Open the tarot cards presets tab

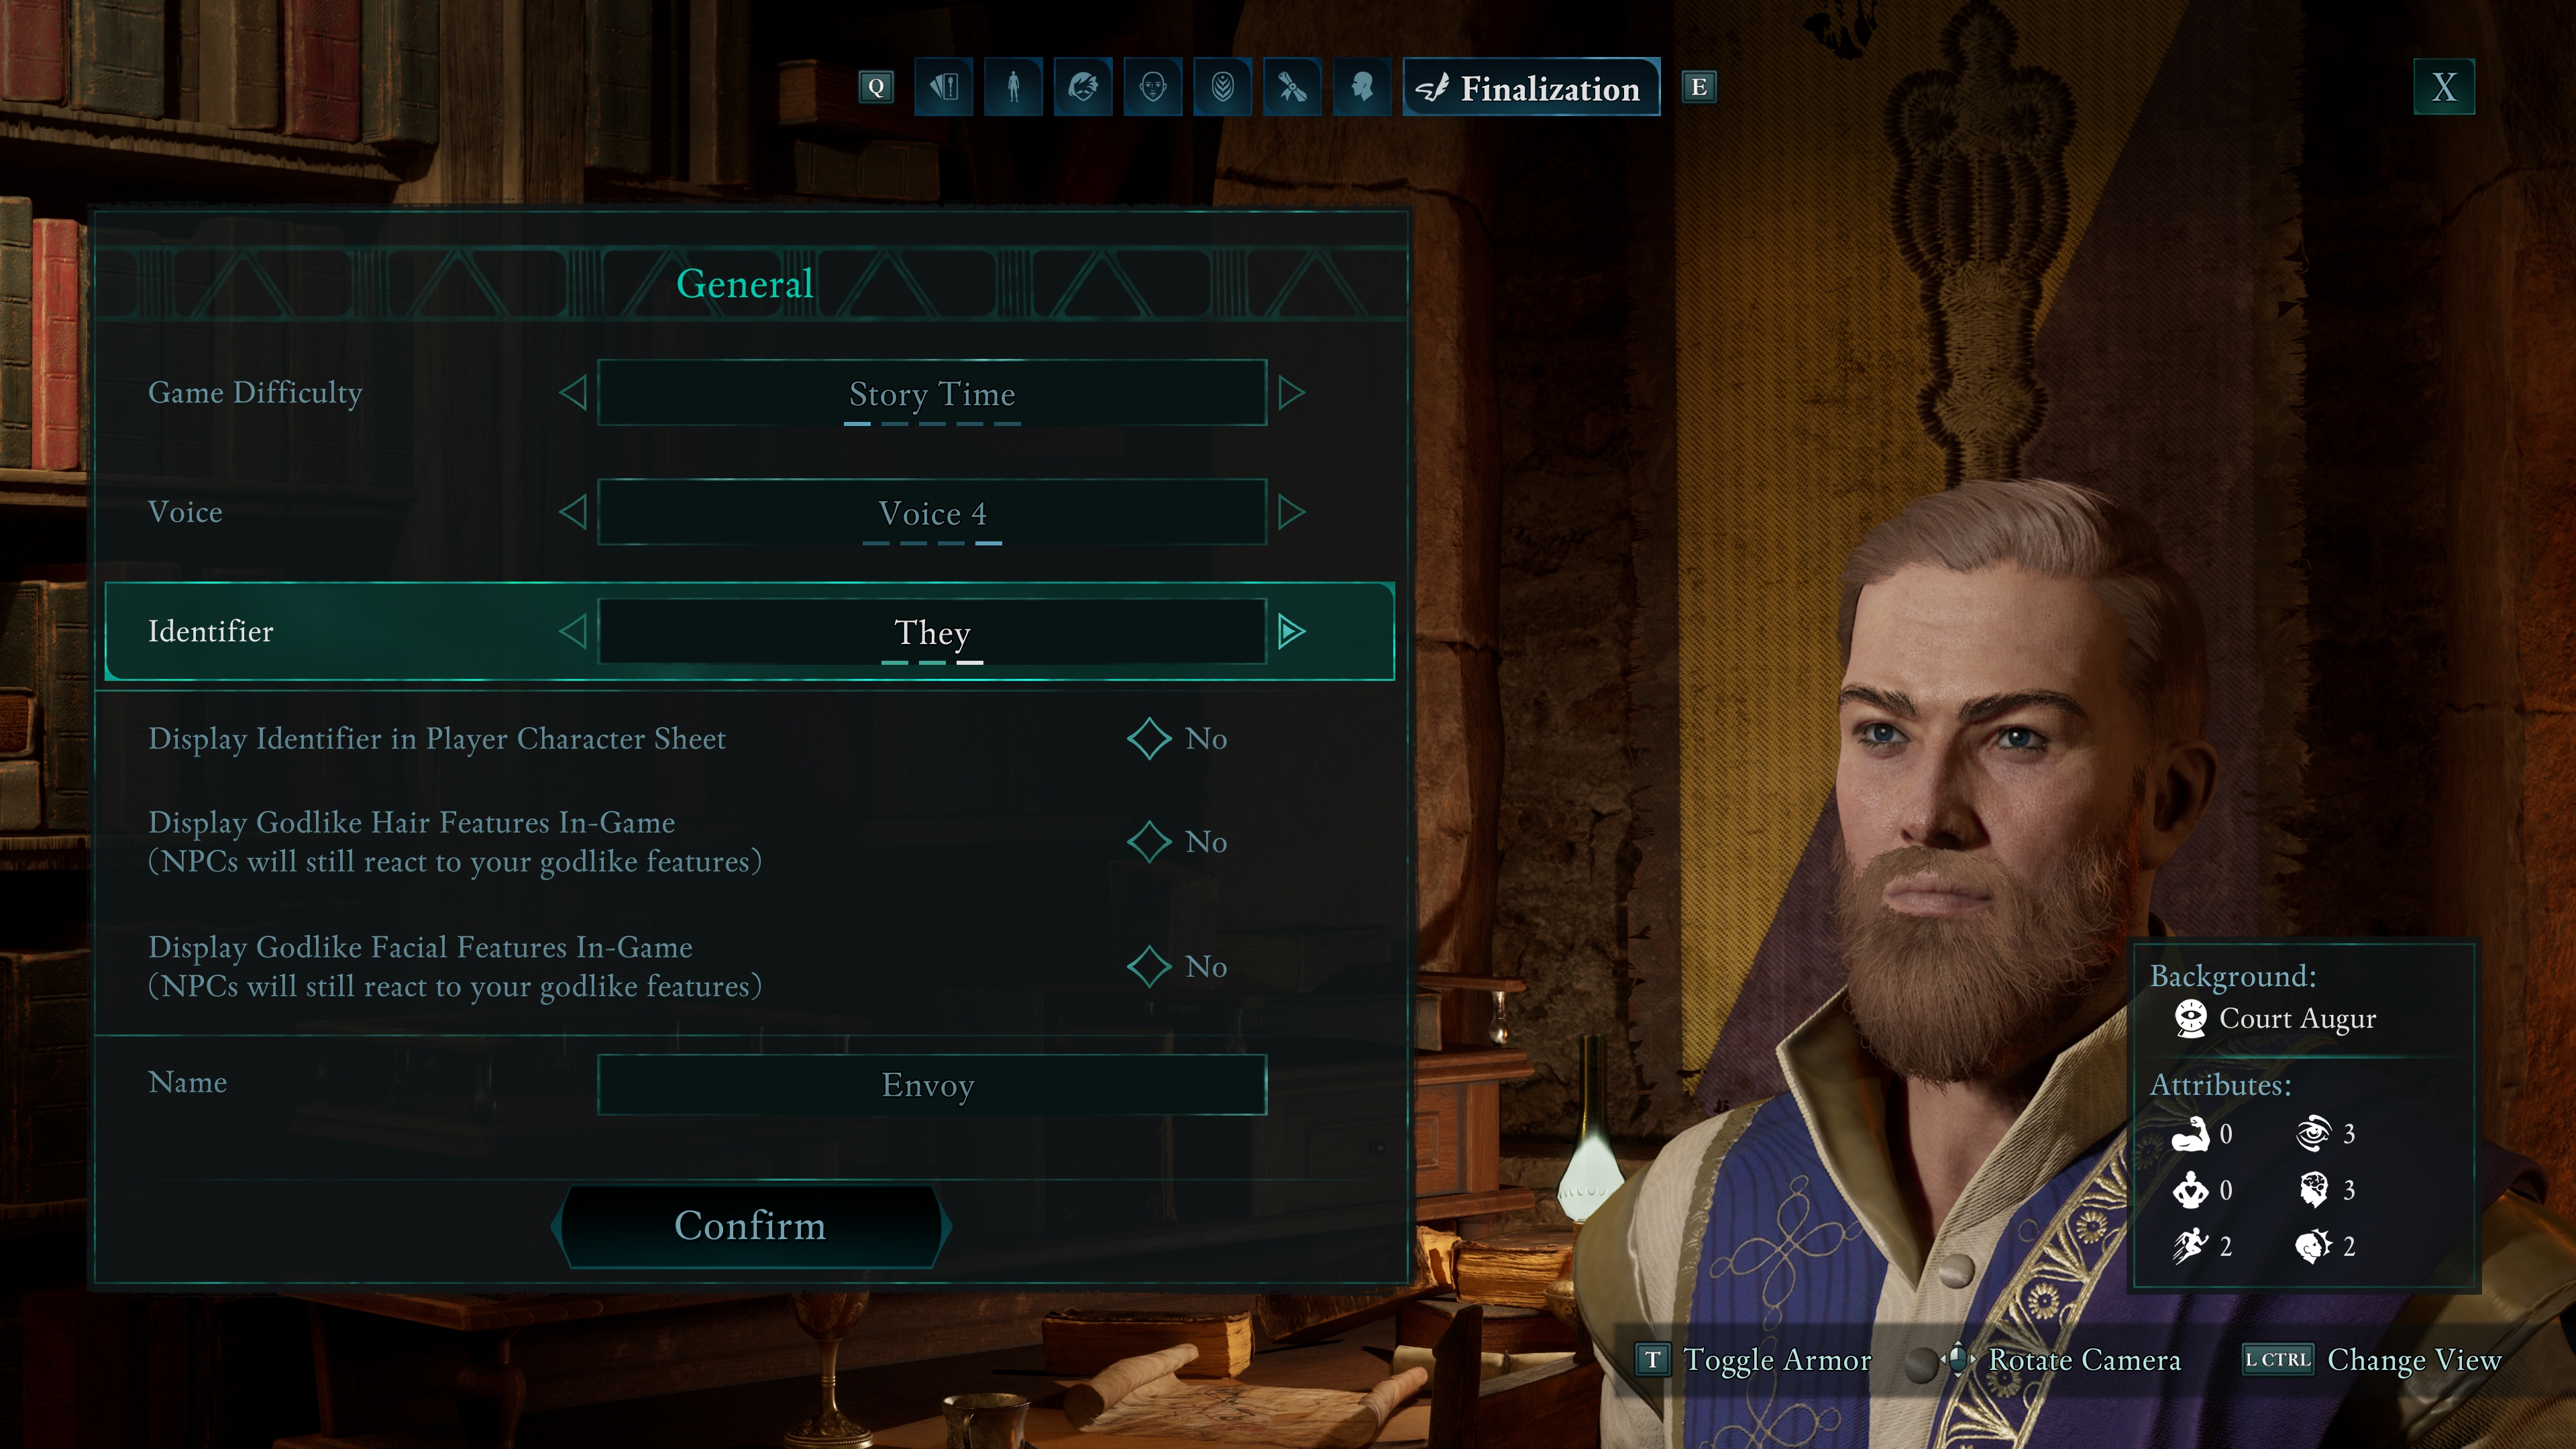[943, 87]
